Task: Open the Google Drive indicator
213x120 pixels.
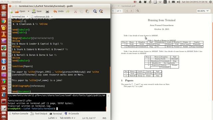Action: point(140,2)
